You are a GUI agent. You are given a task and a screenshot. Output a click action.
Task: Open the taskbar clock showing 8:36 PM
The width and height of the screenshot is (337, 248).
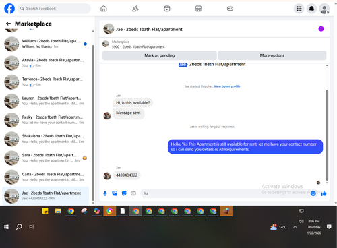[314, 227]
